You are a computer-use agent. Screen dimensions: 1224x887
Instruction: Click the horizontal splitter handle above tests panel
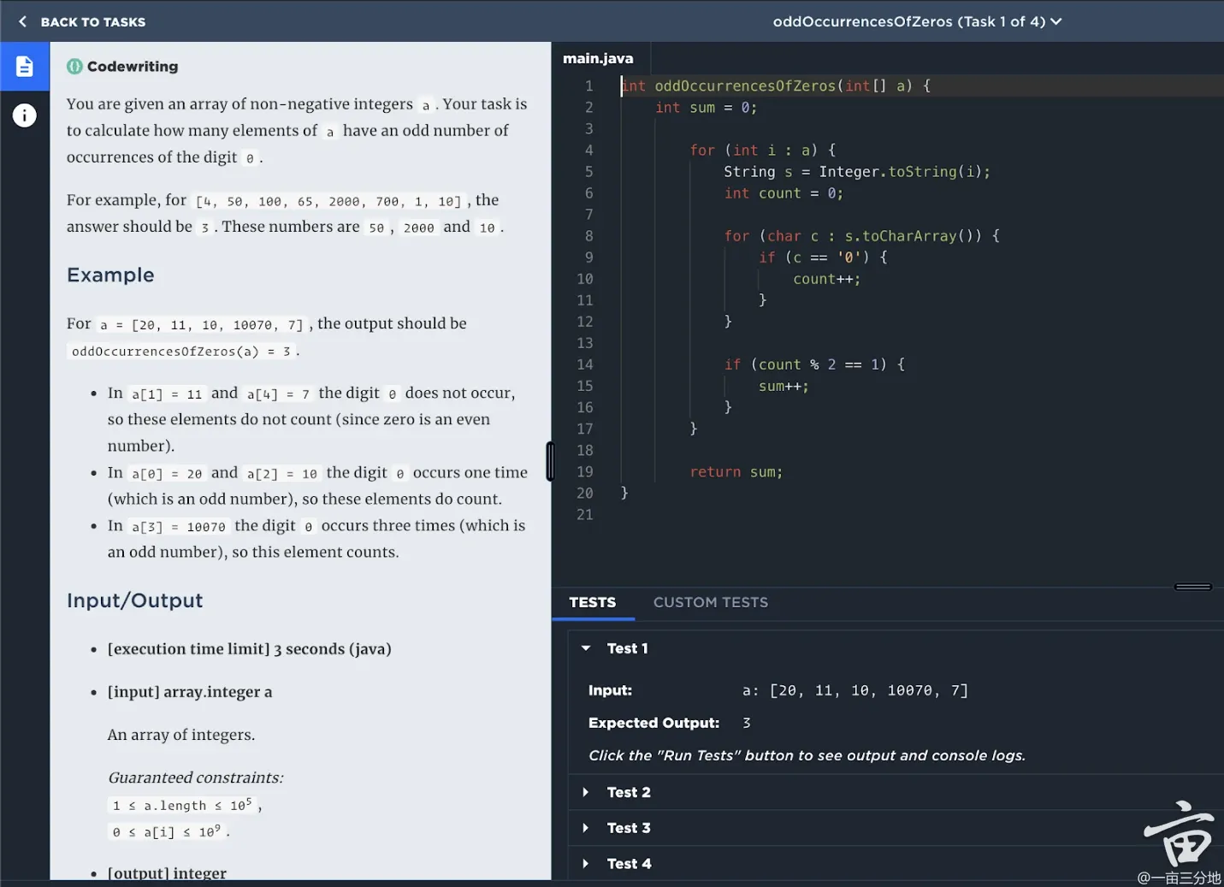click(x=1193, y=587)
